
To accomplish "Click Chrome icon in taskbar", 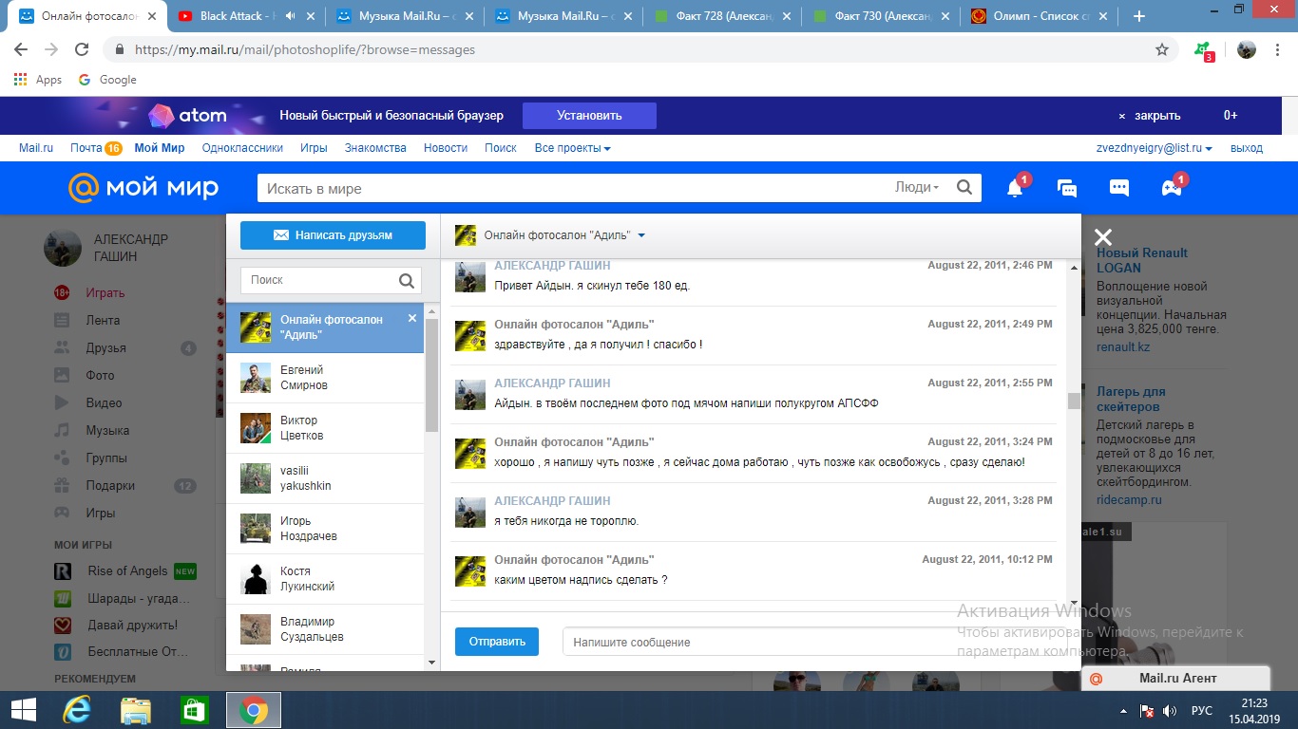I will [x=253, y=710].
